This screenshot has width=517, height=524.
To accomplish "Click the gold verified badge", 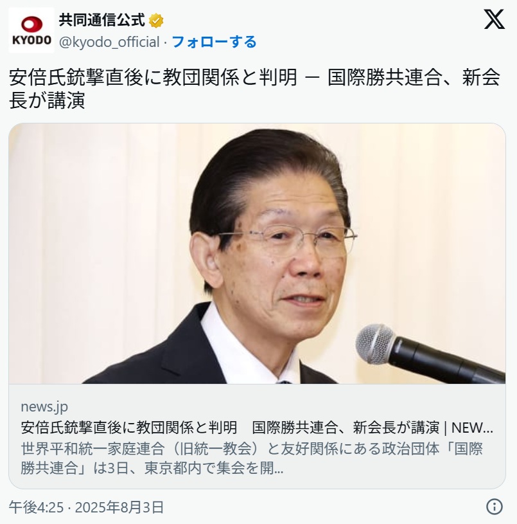I will coord(156,21).
